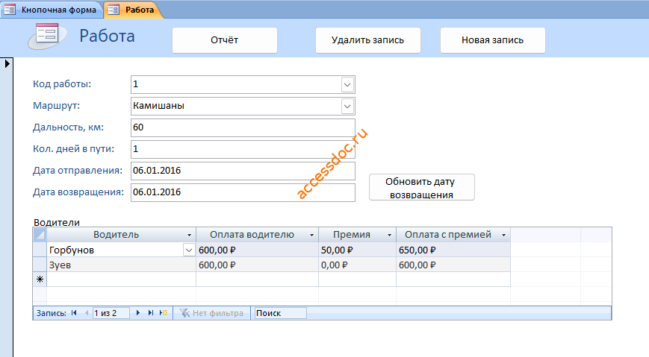The height and width of the screenshot is (357, 649).
Task: Open driver dropdown in Горбунов row
Action: click(x=189, y=250)
